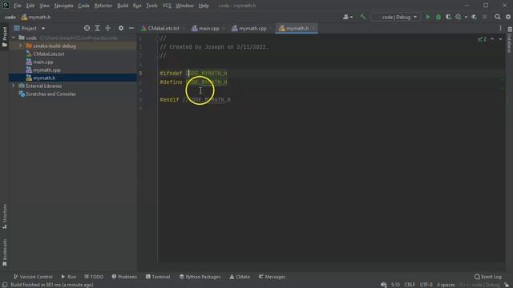This screenshot has height=288, width=513.
Task: Click code breadcrumb in navigation bar
Action: tap(10, 18)
